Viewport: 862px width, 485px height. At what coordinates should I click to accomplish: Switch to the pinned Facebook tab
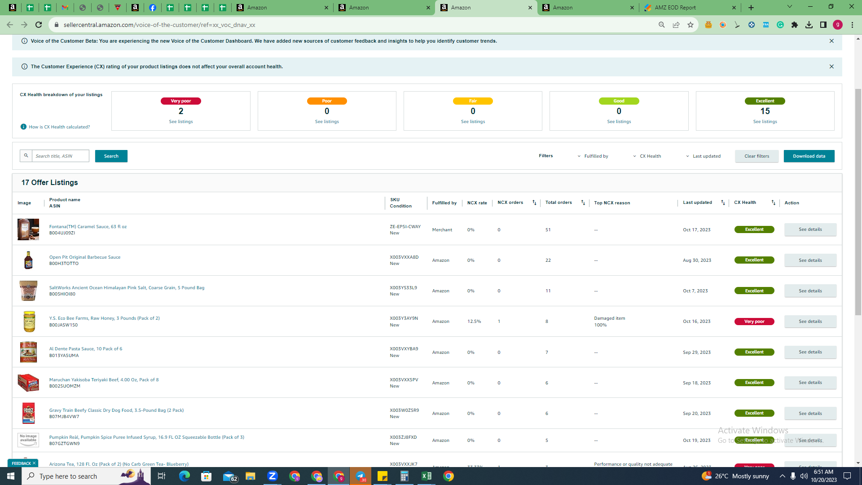point(153,8)
